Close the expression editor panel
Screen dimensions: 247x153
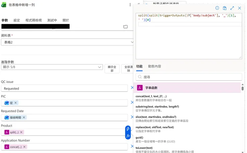(239, 8)
